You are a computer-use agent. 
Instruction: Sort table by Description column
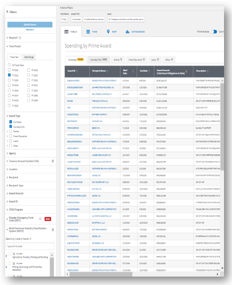pos(208,71)
